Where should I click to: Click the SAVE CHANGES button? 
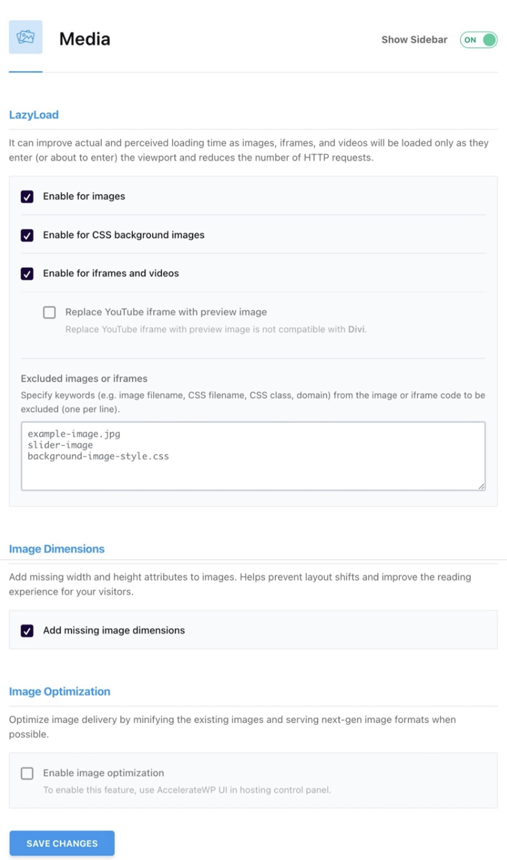coord(62,843)
